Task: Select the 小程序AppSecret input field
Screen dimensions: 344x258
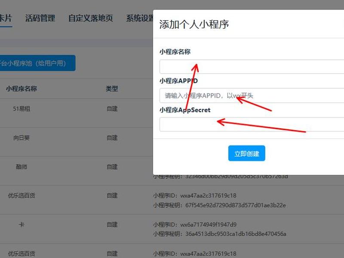Action: tap(252, 124)
